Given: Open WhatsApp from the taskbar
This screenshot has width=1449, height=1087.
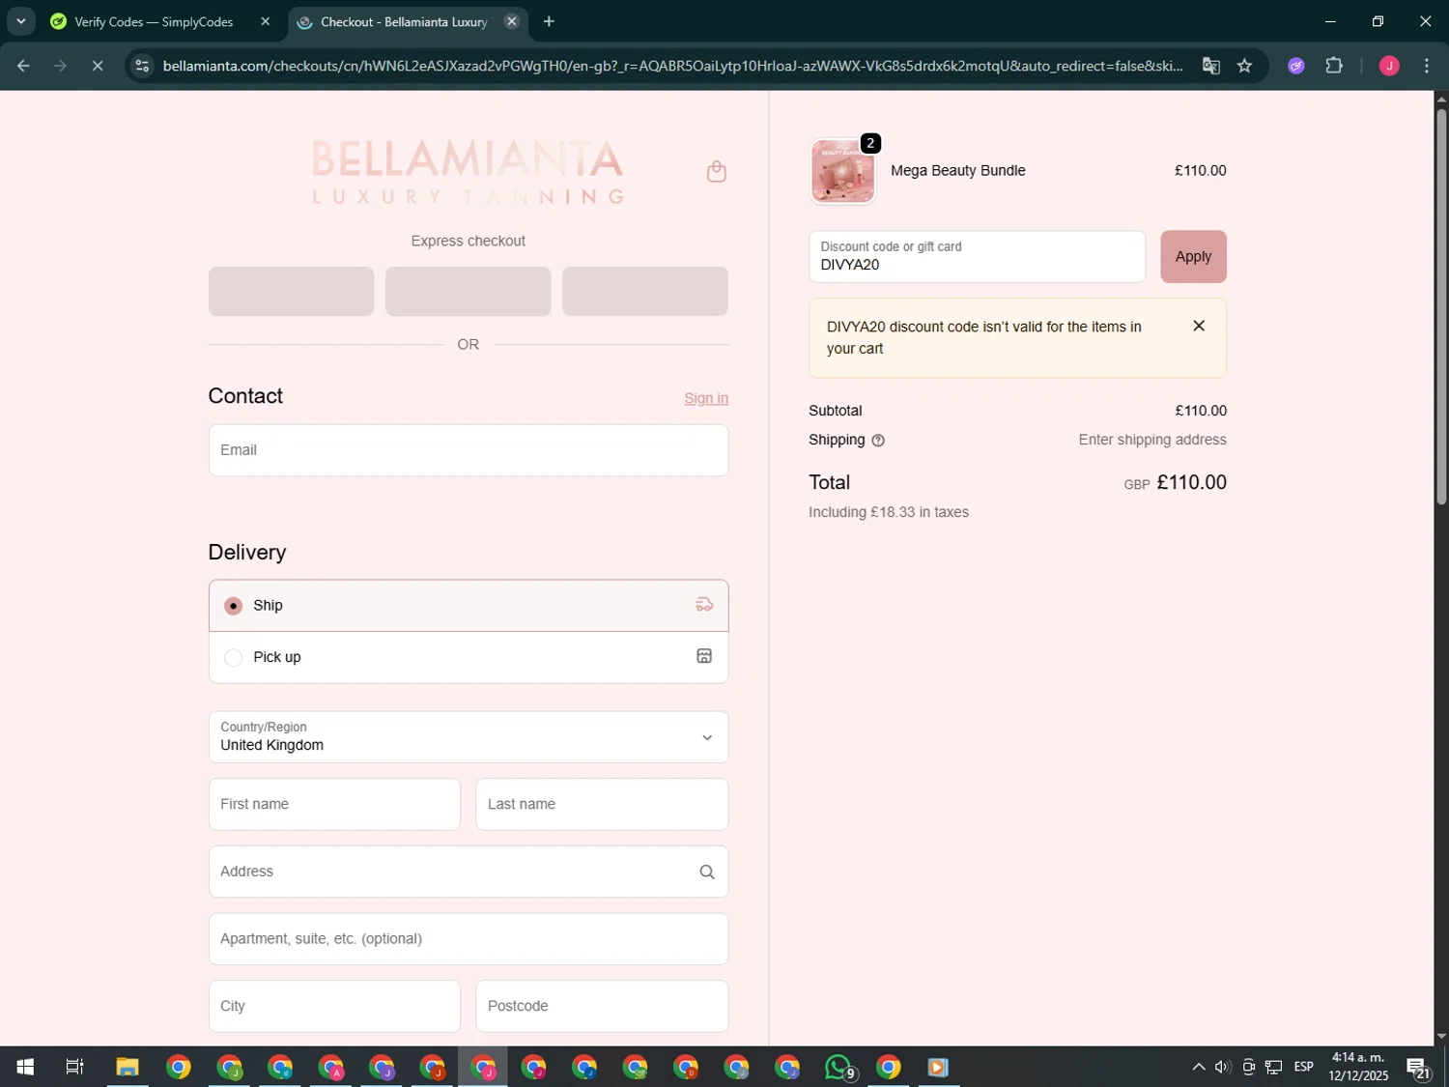Looking at the screenshot, I should click(839, 1067).
